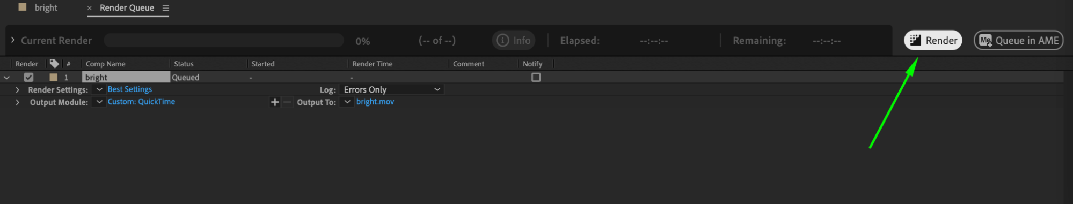This screenshot has width=1073, height=204.
Task: Click the tan label color swatch
Action: (x=53, y=77)
